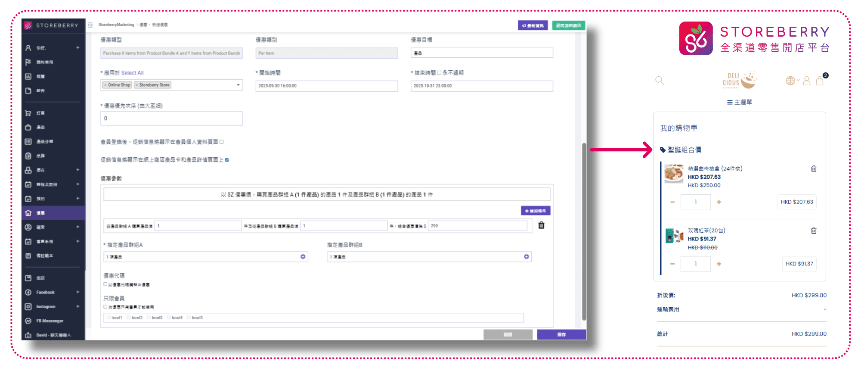Open the 庫存 boxes icon in the sidebar
This screenshot has height=368, width=861.
point(28,170)
